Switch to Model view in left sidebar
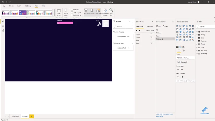The image size is (215, 121). tap(3, 30)
